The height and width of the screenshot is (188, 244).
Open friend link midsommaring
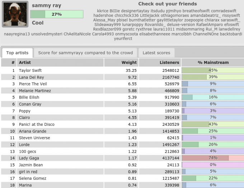(x=190, y=29)
